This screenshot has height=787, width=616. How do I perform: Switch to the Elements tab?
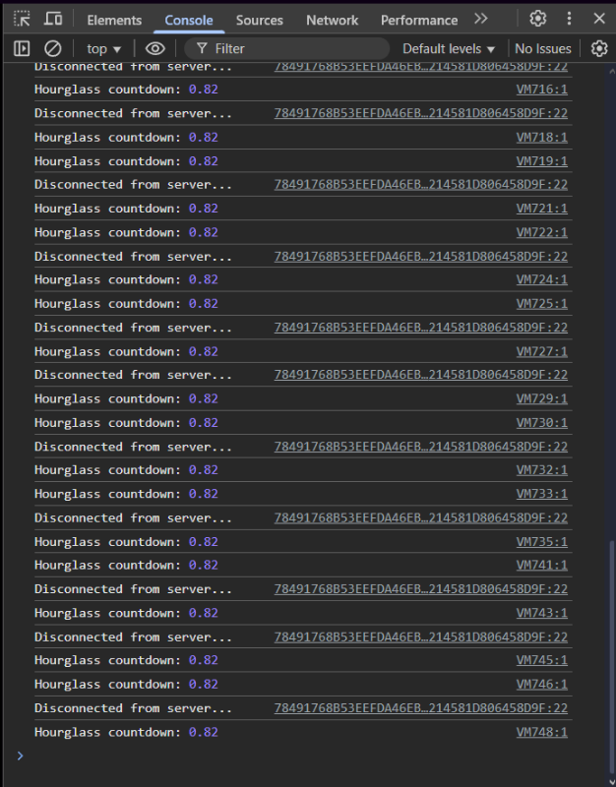[x=114, y=20]
